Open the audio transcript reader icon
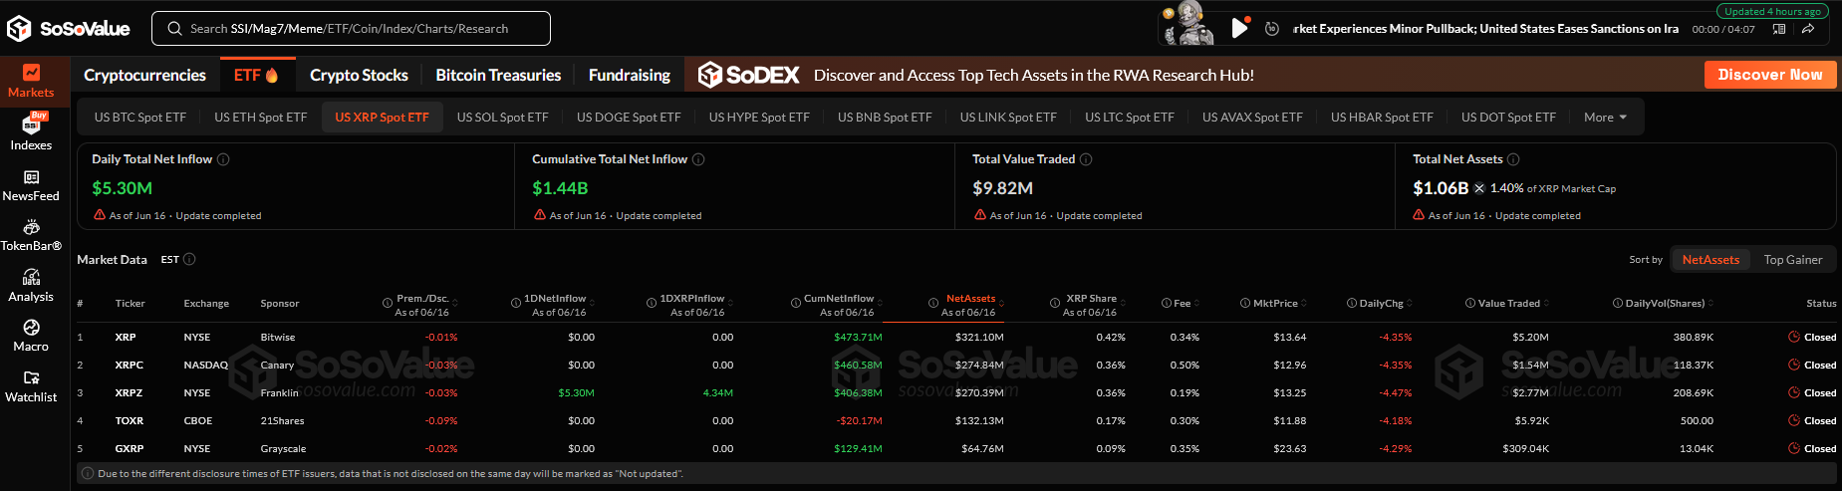 coord(1778,29)
